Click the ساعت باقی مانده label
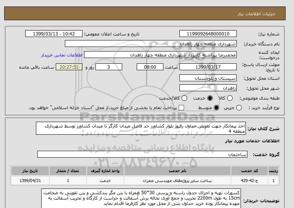This screenshot has height=208, width=294. coord(37,67)
